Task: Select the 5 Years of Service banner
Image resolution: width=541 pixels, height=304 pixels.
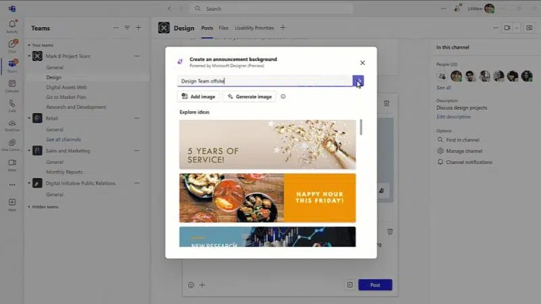Action: [x=267, y=144]
